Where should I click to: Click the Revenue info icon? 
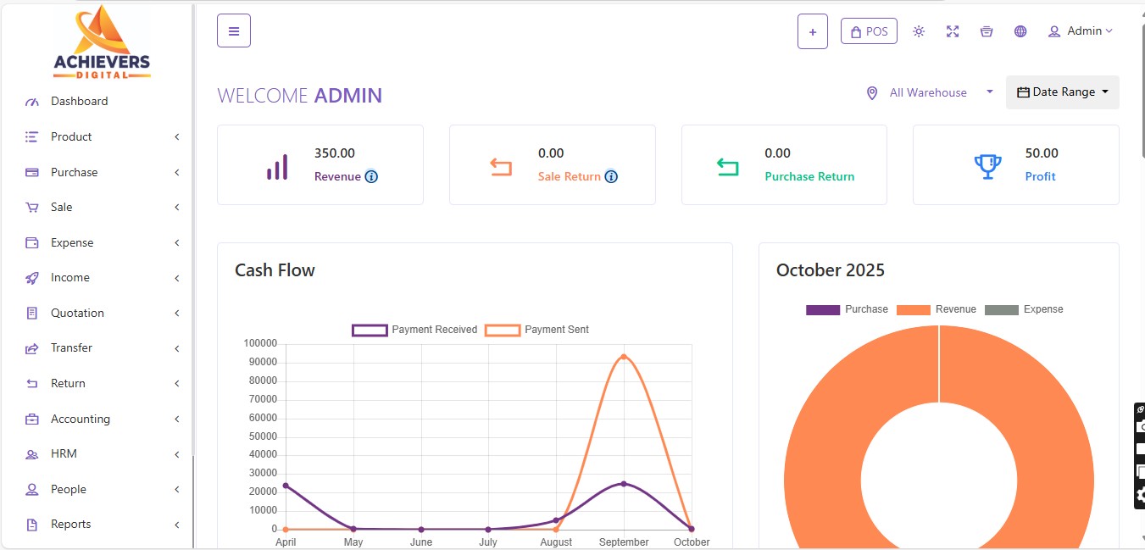pos(371,177)
